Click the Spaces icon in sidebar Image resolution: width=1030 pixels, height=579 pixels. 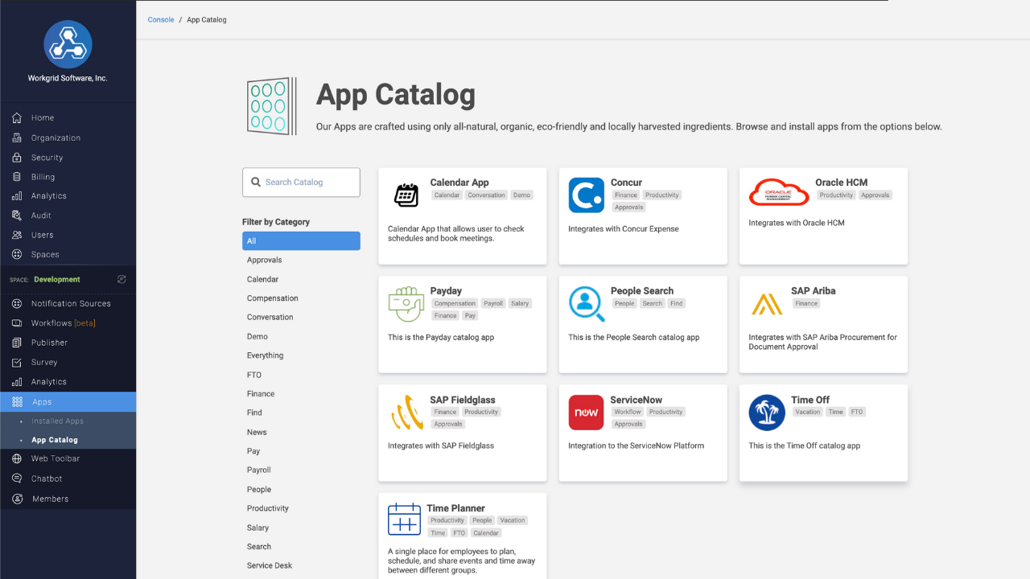pyautogui.click(x=17, y=254)
